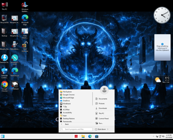The image size is (173, 140).
Task: Open the Windows Update desktop shortcut
Action: click(25, 7)
